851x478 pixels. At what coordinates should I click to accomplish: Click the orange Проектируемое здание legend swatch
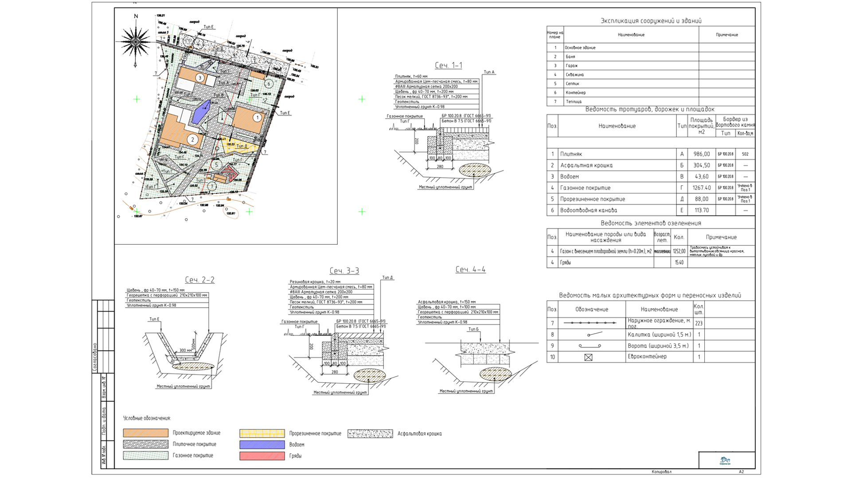click(145, 433)
